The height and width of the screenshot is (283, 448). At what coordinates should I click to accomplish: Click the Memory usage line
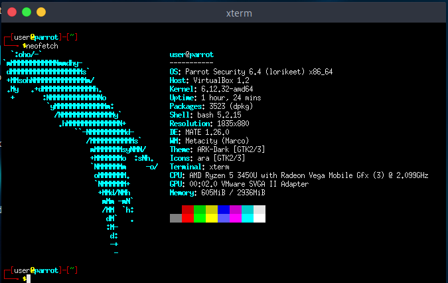tap(217, 192)
